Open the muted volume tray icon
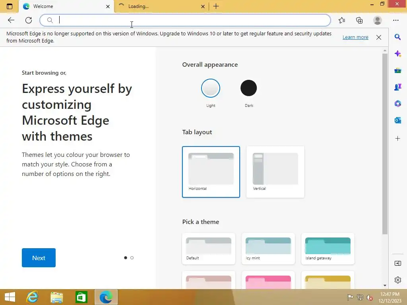The width and height of the screenshot is (407, 305). [370, 297]
